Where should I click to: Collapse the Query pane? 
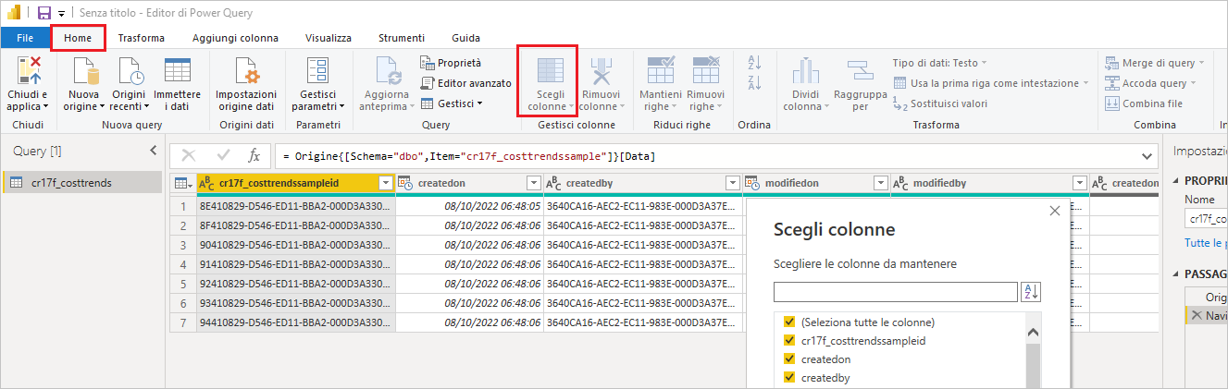153,151
